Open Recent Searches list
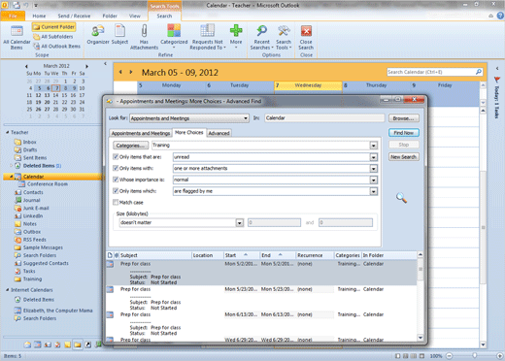The image size is (505, 361). click(x=261, y=37)
